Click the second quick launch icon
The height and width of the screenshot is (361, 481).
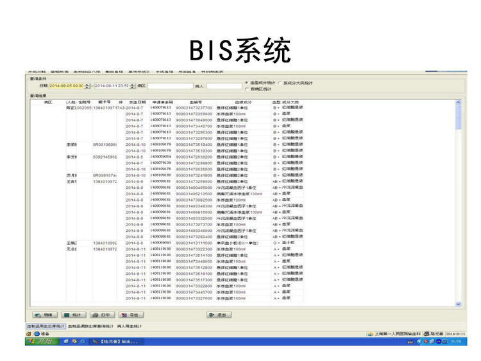(x=74, y=341)
